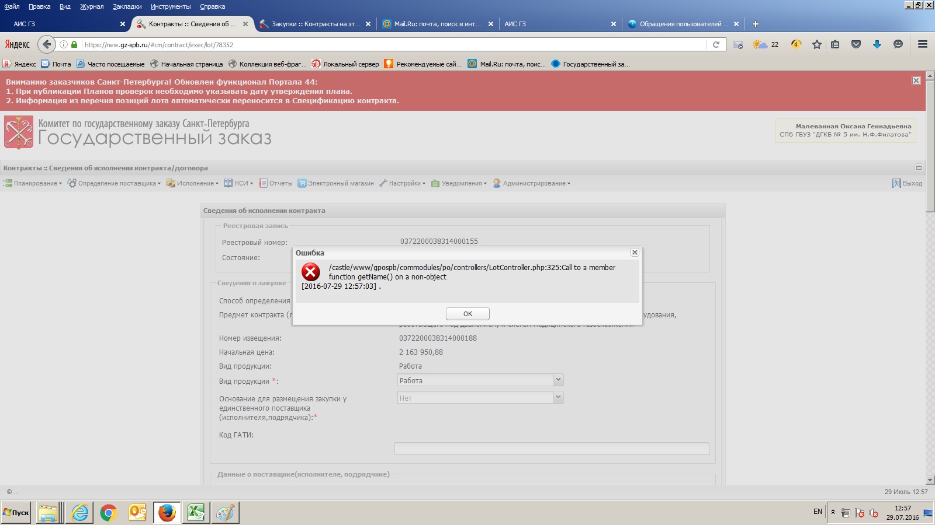
Task: Open the Справка menu
Action: [212, 6]
